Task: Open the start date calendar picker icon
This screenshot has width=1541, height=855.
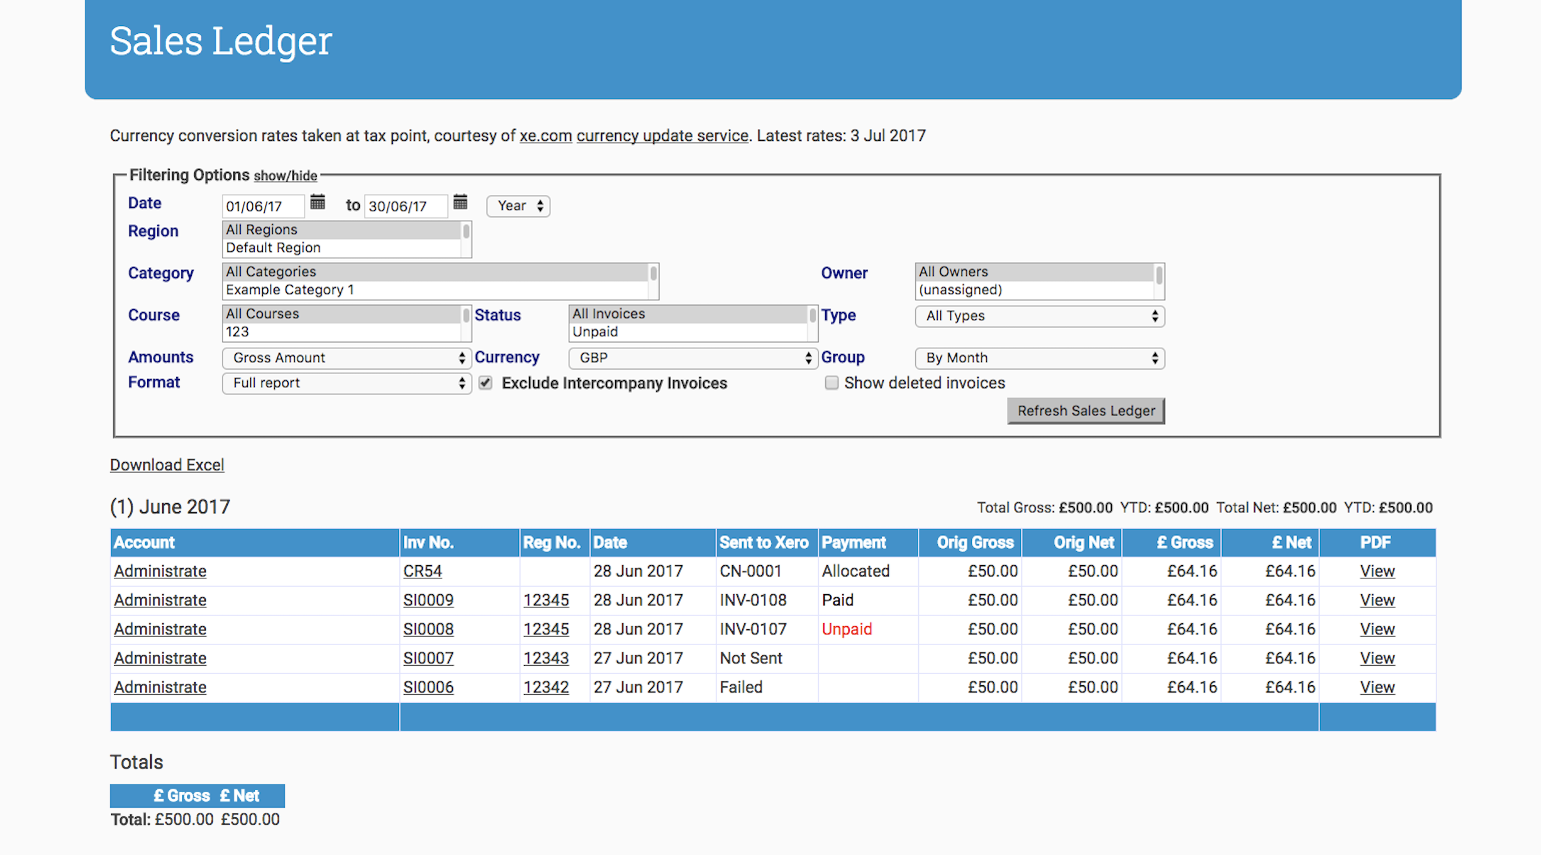Action: tap(318, 202)
